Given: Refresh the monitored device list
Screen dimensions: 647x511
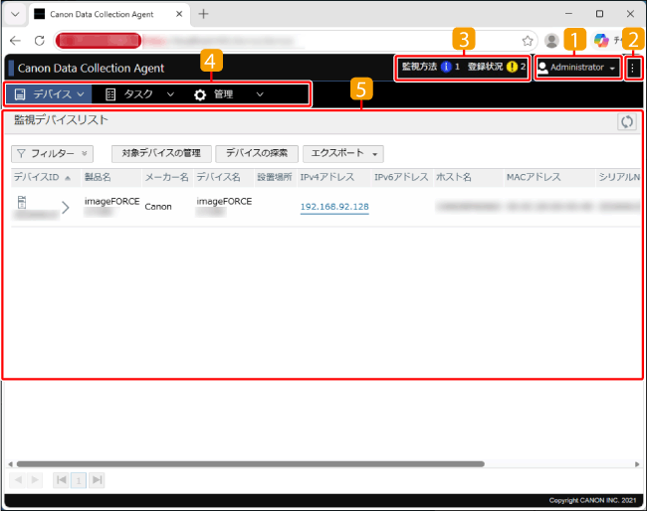Looking at the screenshot, I should 627,121.
